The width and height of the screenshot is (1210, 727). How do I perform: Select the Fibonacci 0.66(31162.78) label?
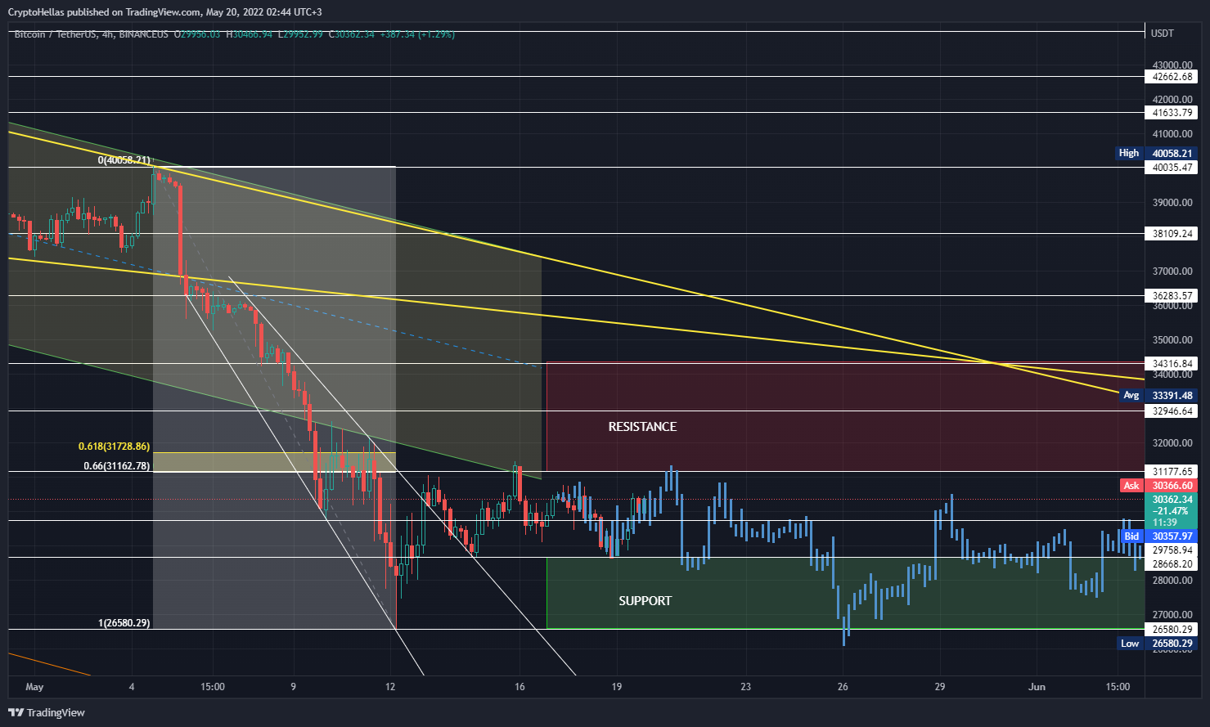tap(116, 466)
